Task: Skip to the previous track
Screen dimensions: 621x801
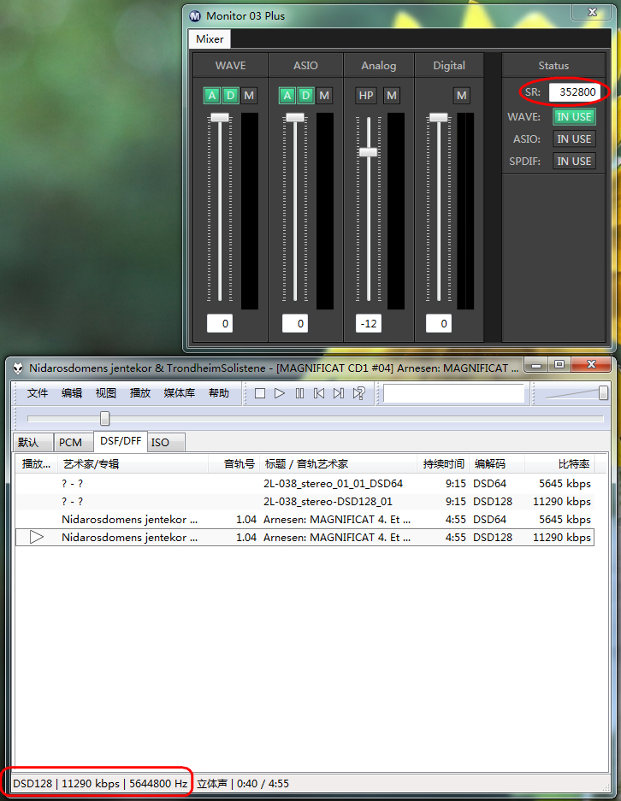Action: point(319,393)
